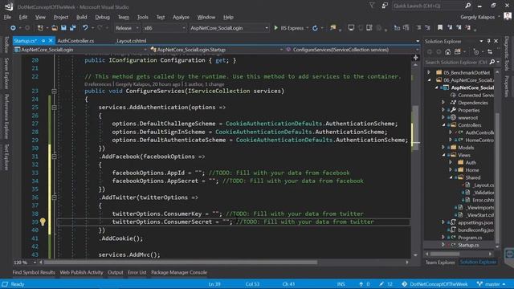Viewport: 514px width, 289px height.
Task: Open the Package Manager Console tab
Action: 179,272
